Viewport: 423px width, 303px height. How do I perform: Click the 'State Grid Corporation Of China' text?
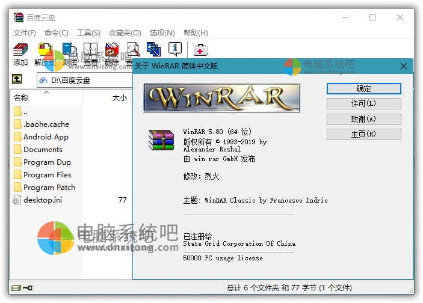click(239, 243)
